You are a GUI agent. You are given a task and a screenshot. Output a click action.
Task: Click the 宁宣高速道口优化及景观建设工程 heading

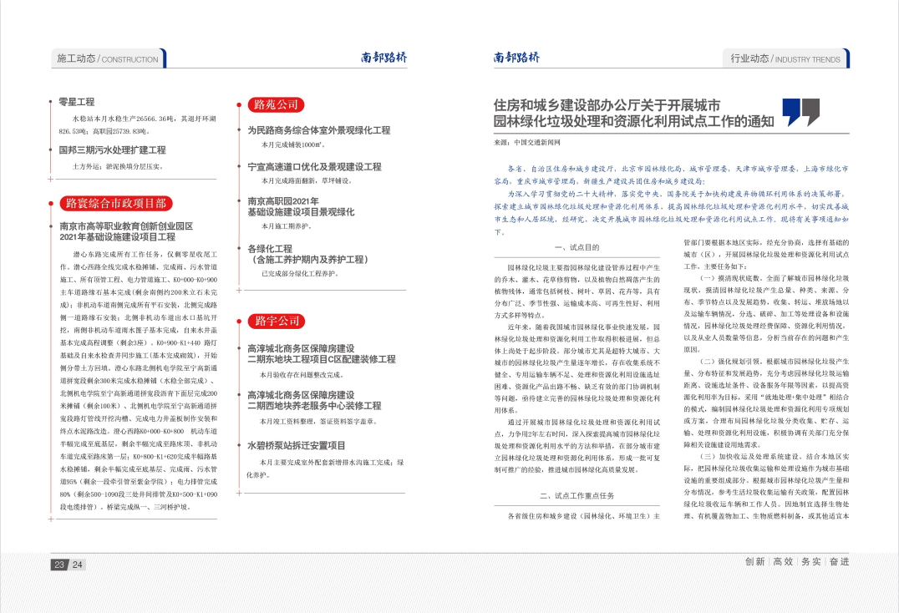tap(314, 167)
